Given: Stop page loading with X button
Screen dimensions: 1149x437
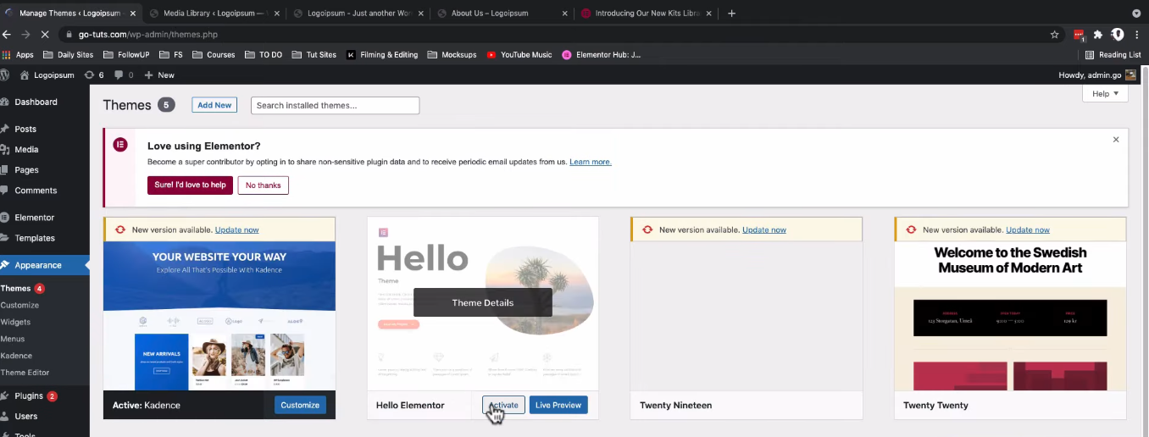Looking at the screenshot, I should pos(45,35).
